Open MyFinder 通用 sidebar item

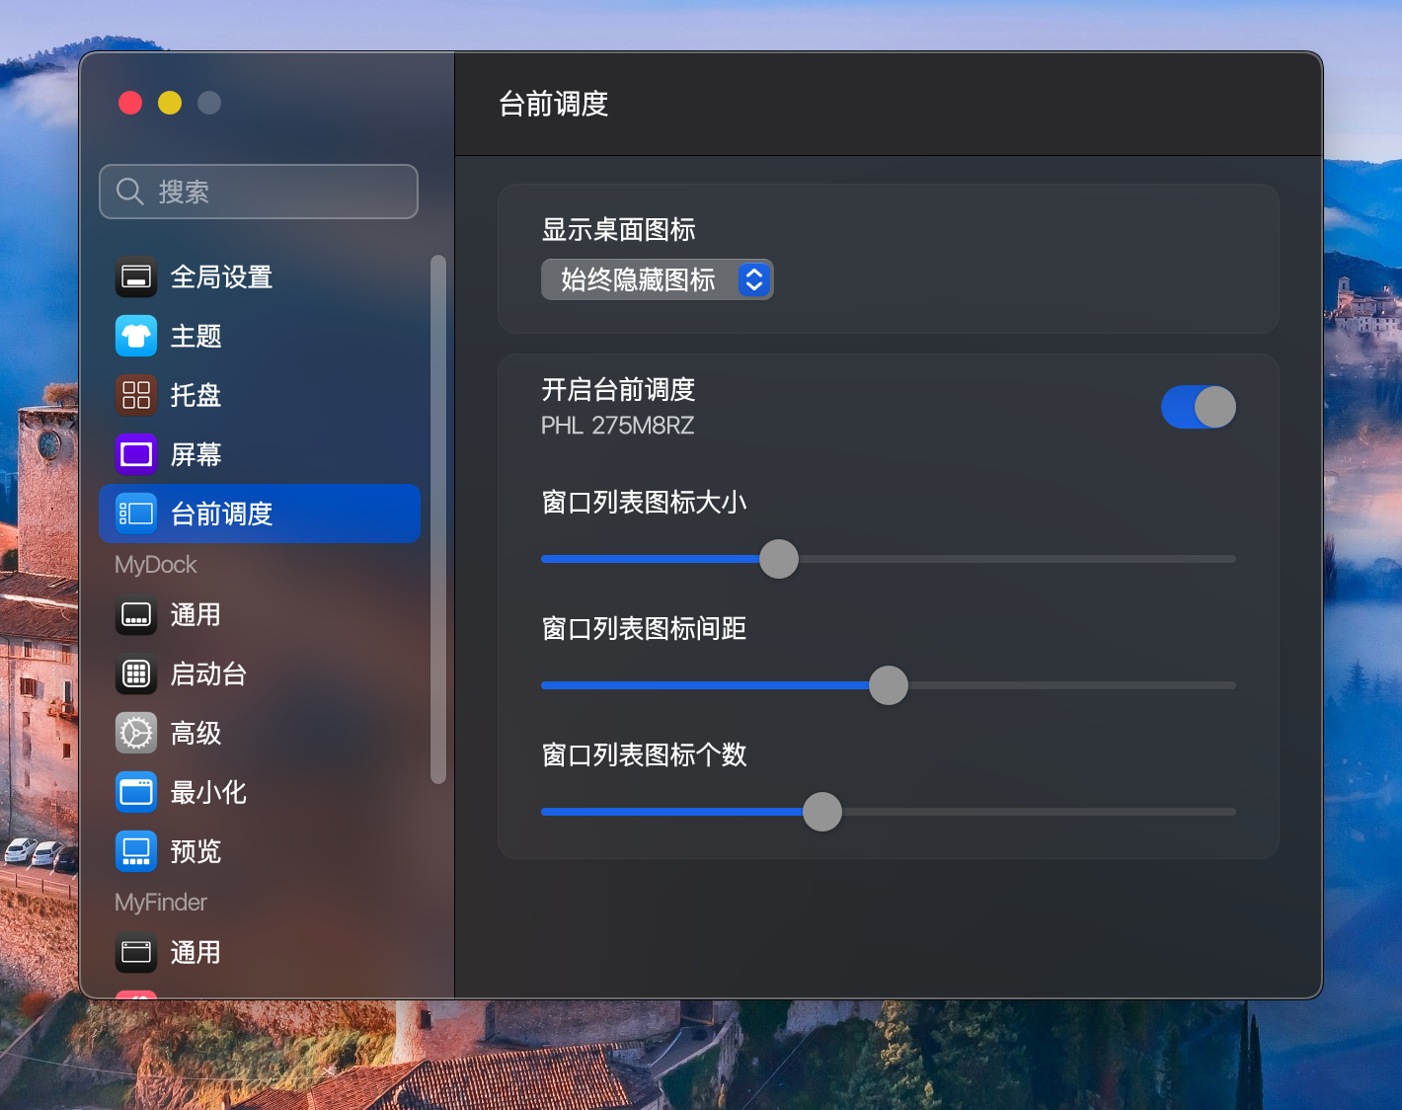pos(195,953)
